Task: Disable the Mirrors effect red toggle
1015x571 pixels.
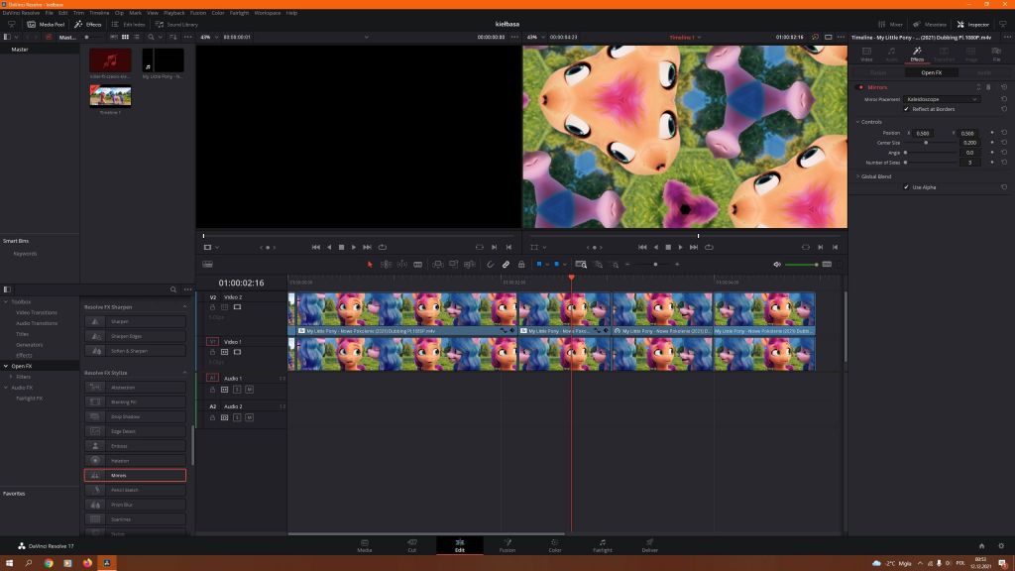Action: (860, 87)
